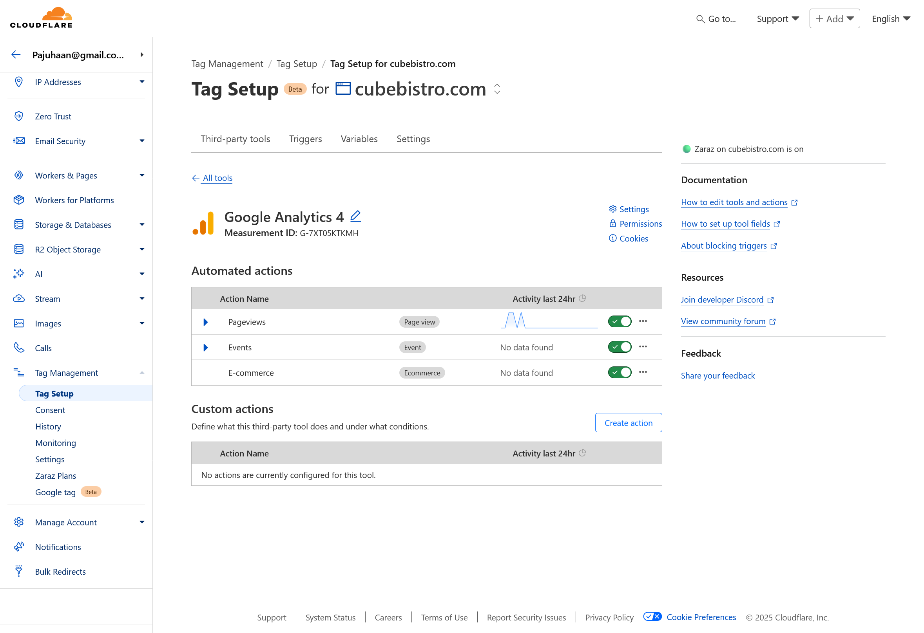The height and width of the screenshot is (633, 924).
Task: Open the website switcher next to cubebistro.com
Action: pyautogui.click(x=497, y=88)
